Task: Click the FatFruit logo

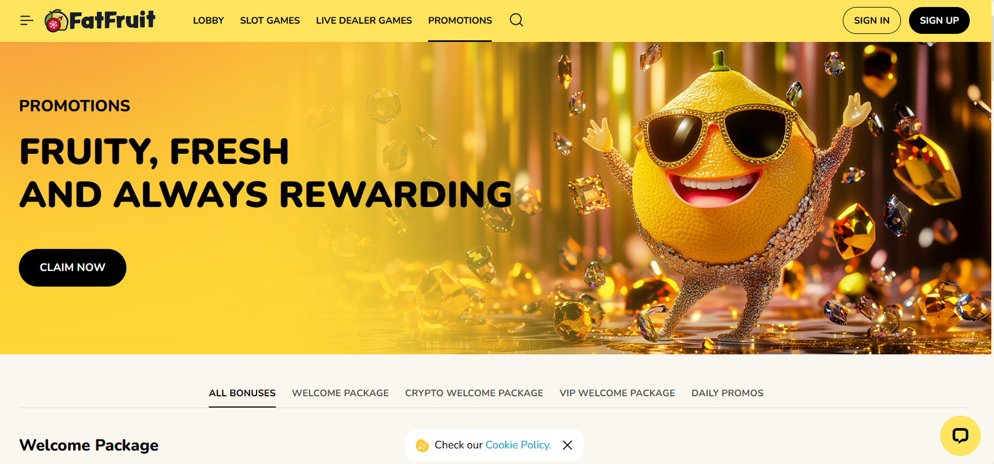Action: (100, 20)
